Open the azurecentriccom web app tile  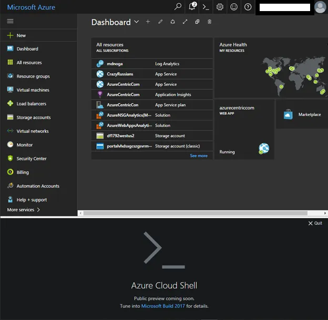click(x=244, y=130)
